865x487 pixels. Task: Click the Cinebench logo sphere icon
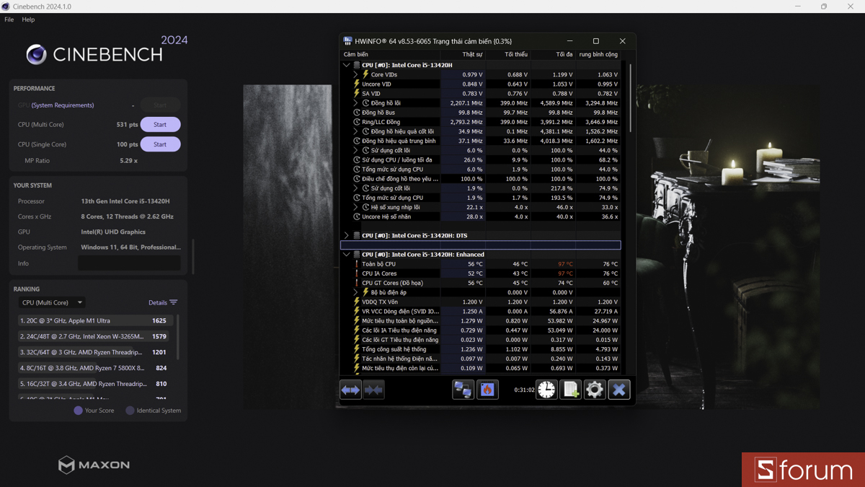pyautogui.click(x=36, y=54)
